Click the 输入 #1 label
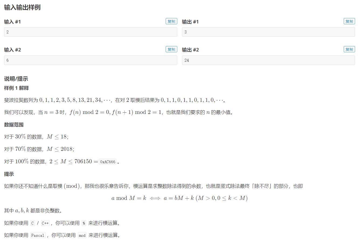This screenshot has height=243, width=358. point(12,22)
